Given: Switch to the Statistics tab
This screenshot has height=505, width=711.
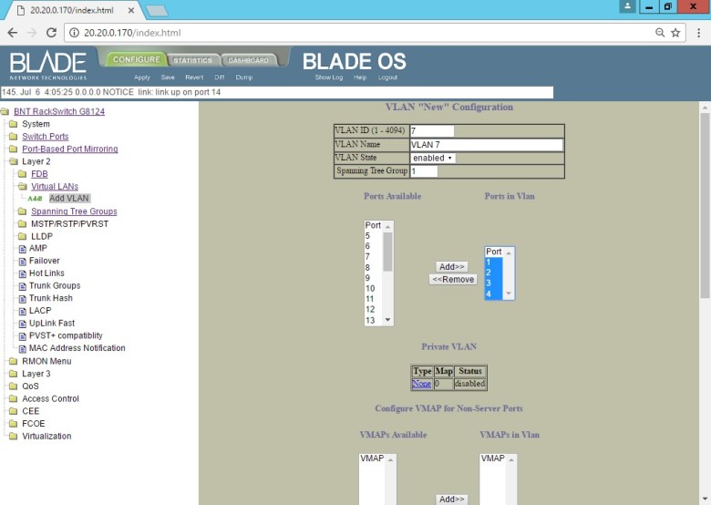Looking at the screenshot, I should [192, 60].
